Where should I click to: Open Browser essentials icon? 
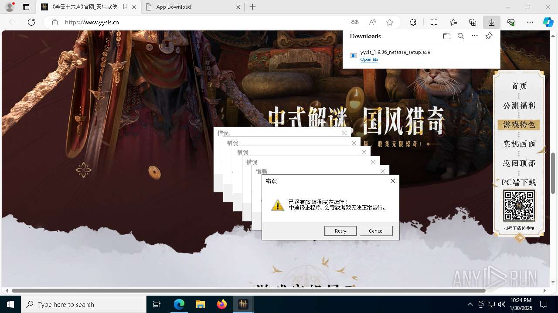tap(511, 22)
